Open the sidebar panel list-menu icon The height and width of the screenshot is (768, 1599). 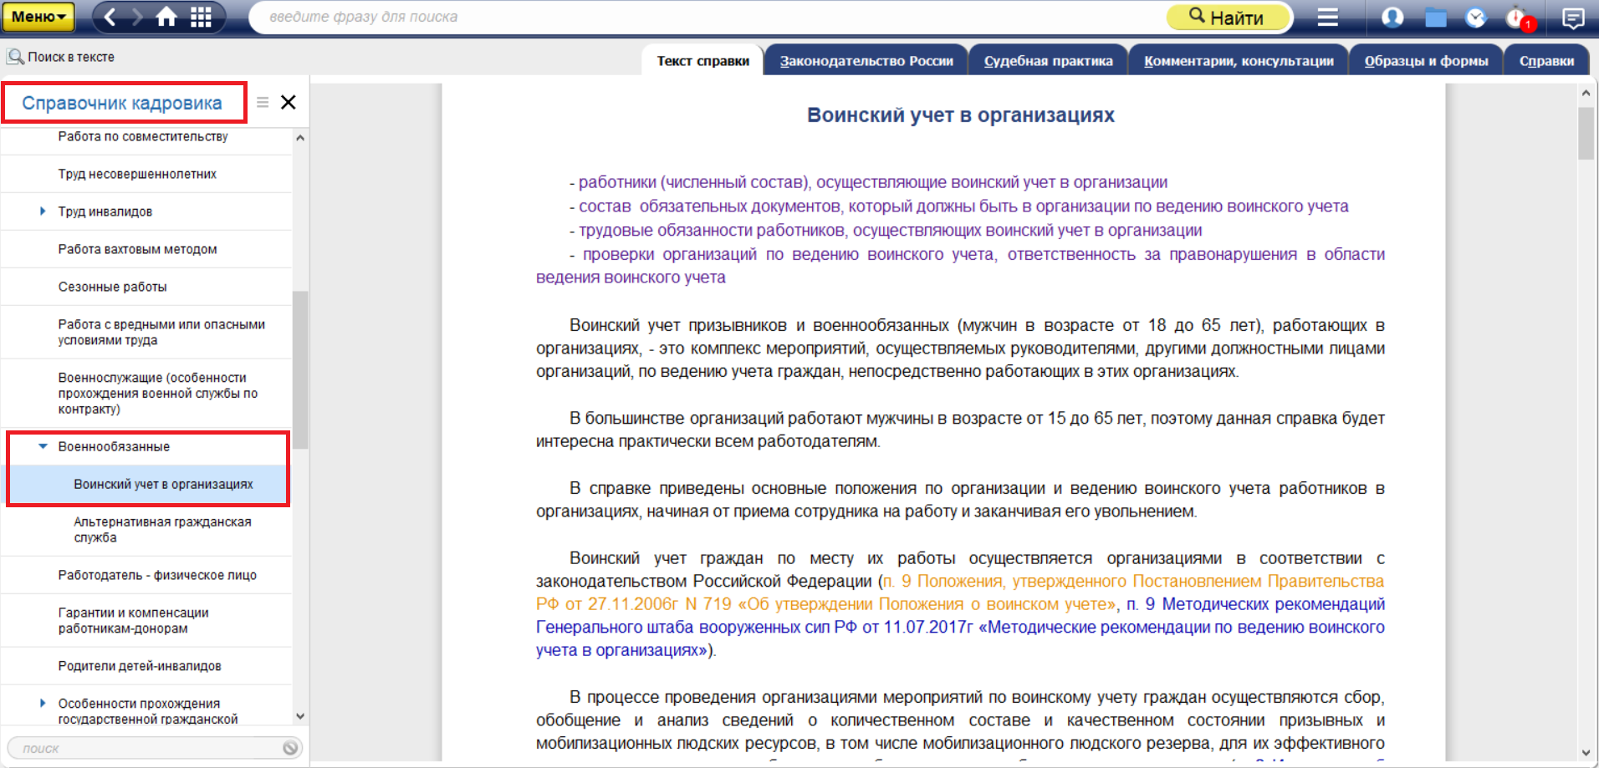point(263,102)
